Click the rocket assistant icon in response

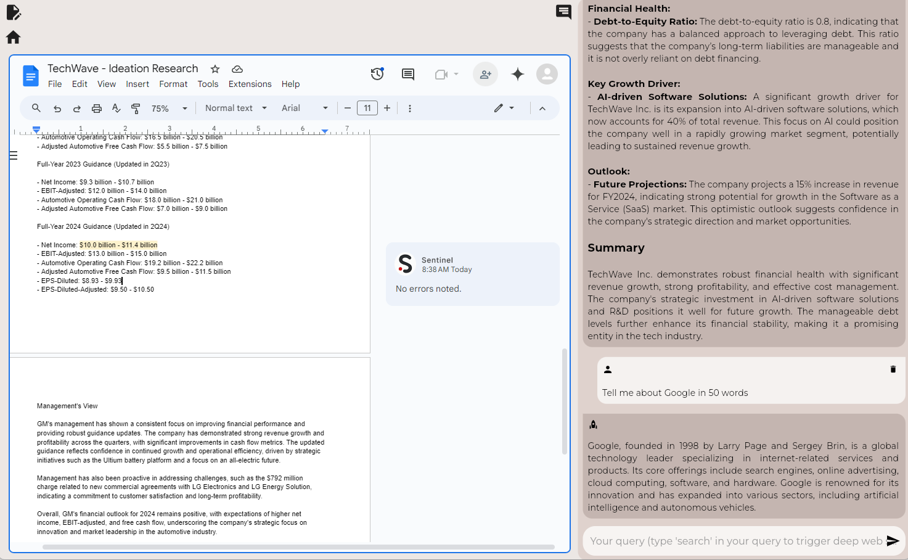point(593,424)
